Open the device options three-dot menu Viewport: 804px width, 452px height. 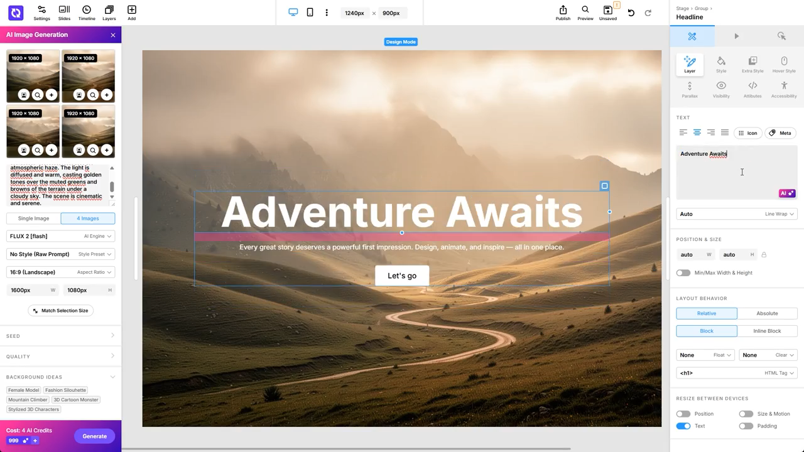(327, 13)
